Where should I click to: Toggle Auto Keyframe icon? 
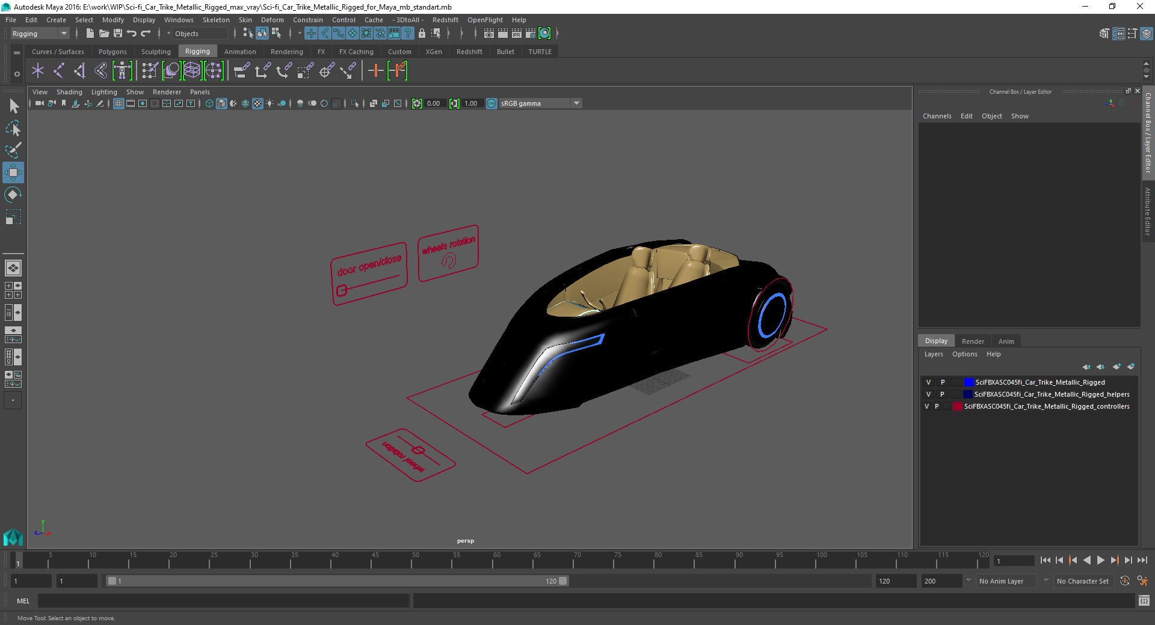(1125, 581)
